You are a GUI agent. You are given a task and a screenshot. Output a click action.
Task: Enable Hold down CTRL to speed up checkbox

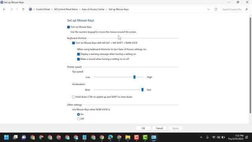pyautogui.click(x=74, y=97)
